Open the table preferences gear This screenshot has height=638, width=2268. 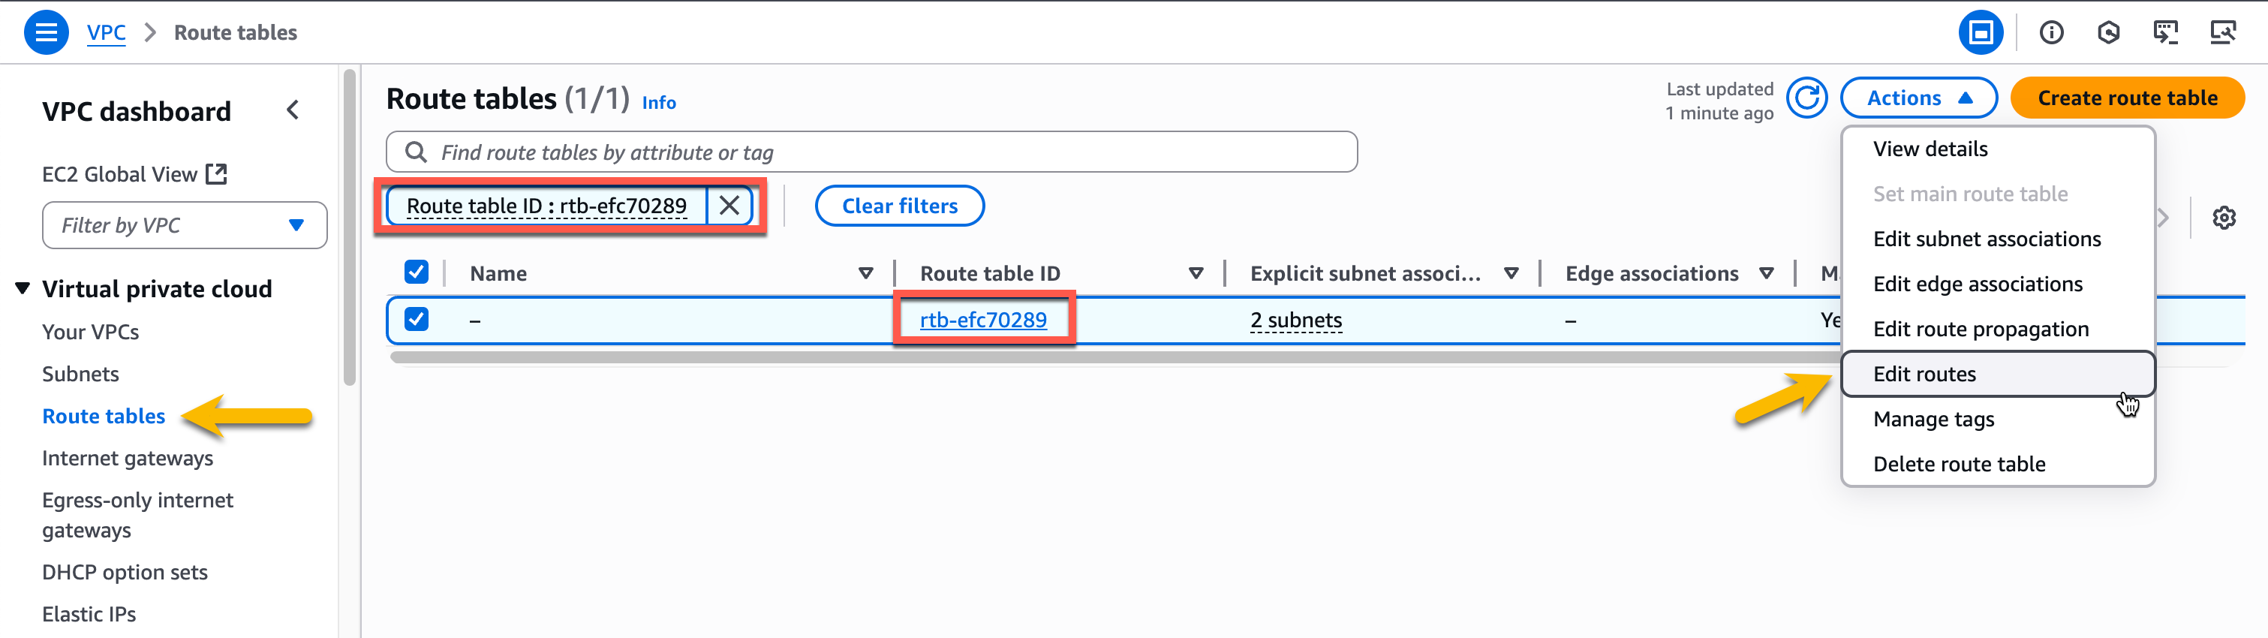(2224, 216)
